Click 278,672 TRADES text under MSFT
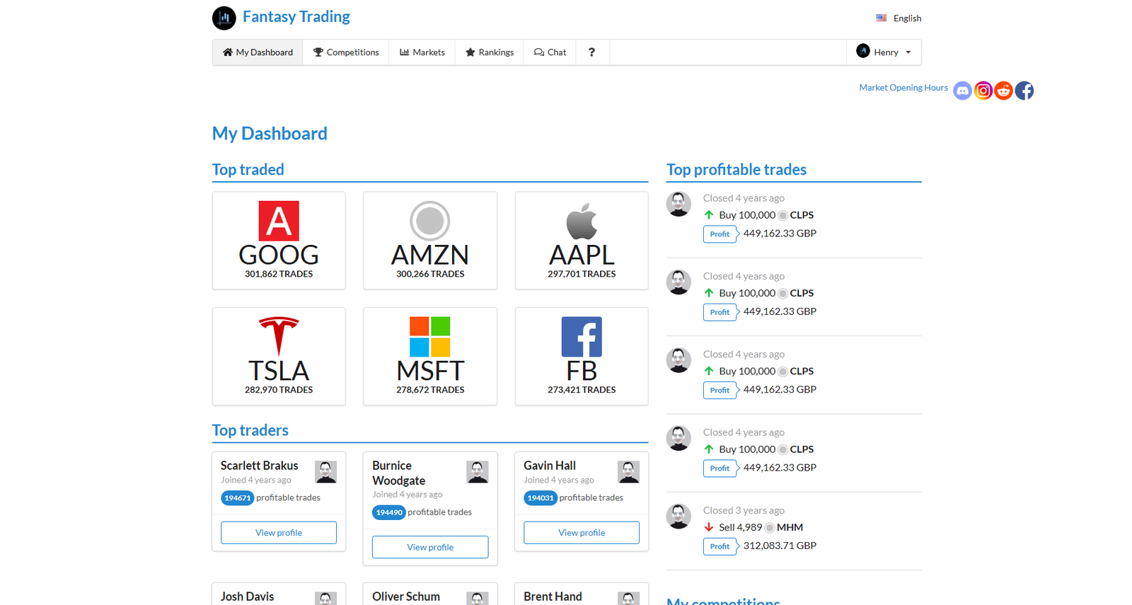The image size is (1132, 605). 430,390
